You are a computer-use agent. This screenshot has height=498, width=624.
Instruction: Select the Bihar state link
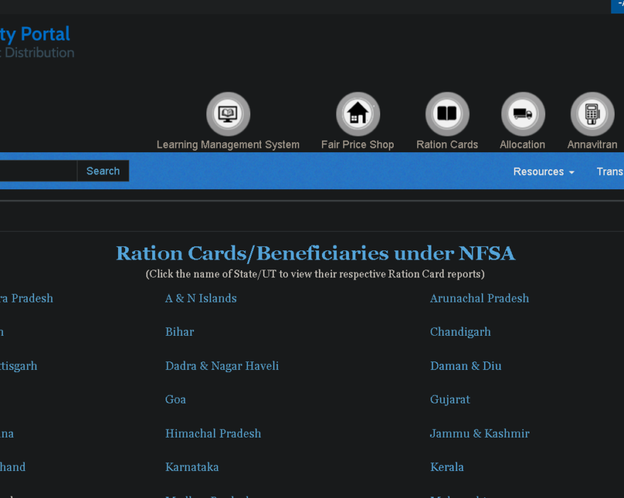pyautogui.click(x=180, y=332)
